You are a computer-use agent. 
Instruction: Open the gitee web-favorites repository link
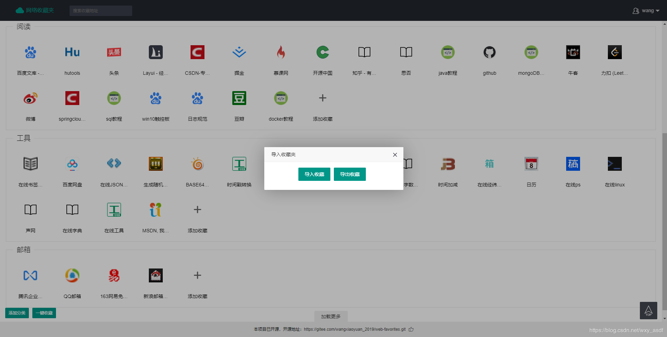tap(355, 329)
